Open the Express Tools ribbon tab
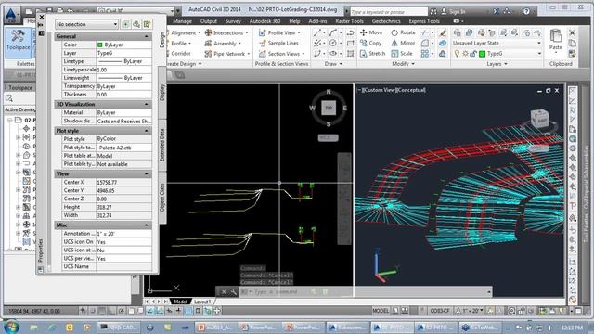 [x=424, y=21]
